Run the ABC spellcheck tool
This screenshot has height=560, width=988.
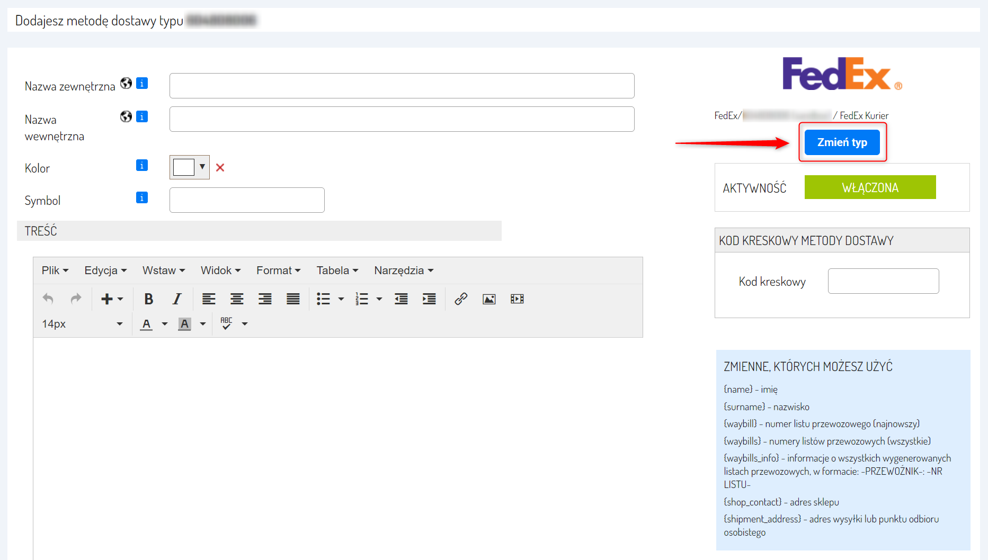226,323
